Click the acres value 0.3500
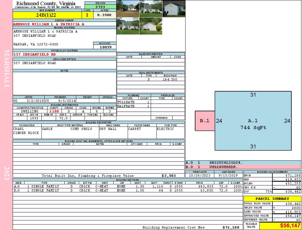Image resolution: width=302 pixels, height=230 pixels. 104,15
